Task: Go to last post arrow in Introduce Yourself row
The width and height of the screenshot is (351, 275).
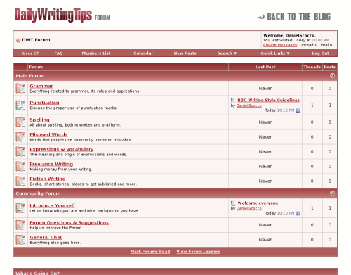Action: tap(298, 213)
